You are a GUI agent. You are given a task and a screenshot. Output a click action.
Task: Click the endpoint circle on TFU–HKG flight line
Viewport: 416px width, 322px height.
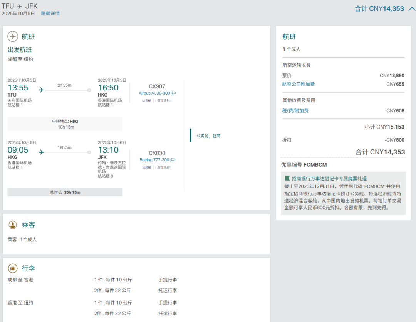click(x=89, y=90)
